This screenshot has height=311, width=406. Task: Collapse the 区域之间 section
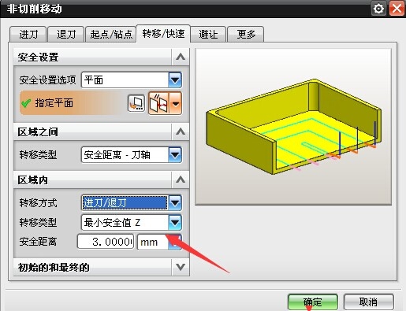point(181,131)
